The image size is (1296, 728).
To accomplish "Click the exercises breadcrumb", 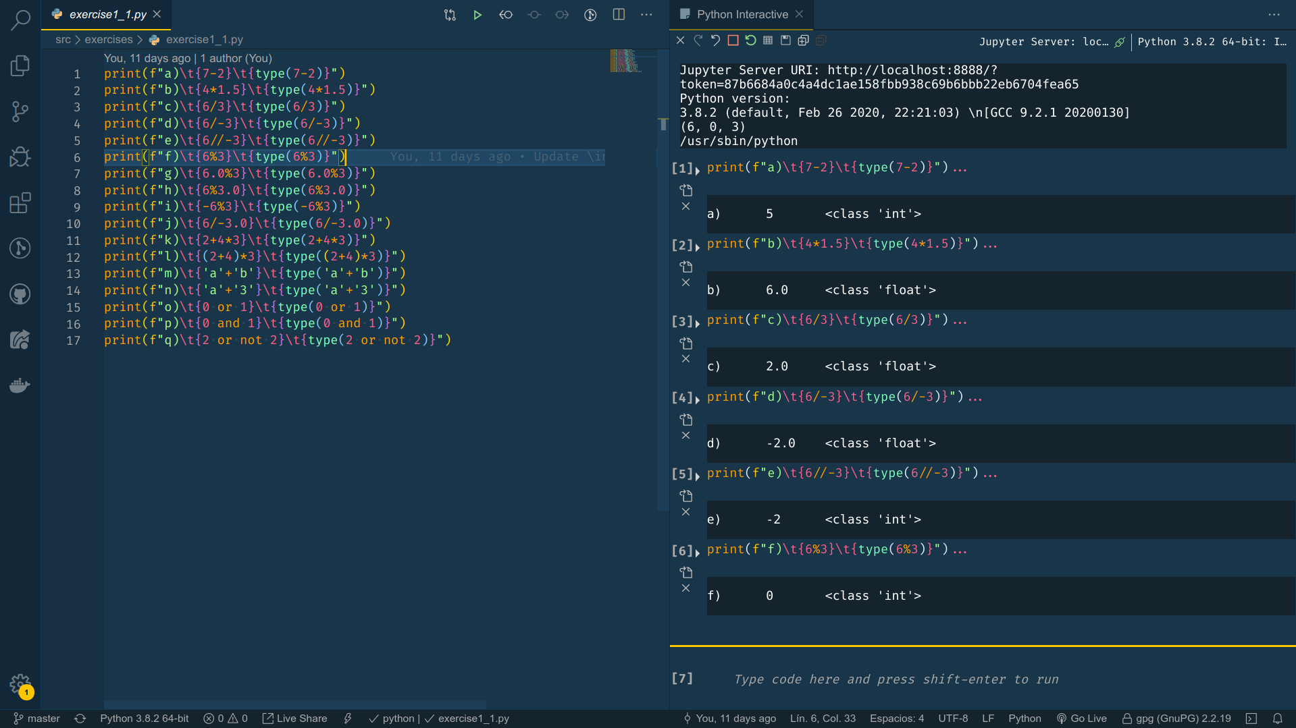I will click(109, 40).
